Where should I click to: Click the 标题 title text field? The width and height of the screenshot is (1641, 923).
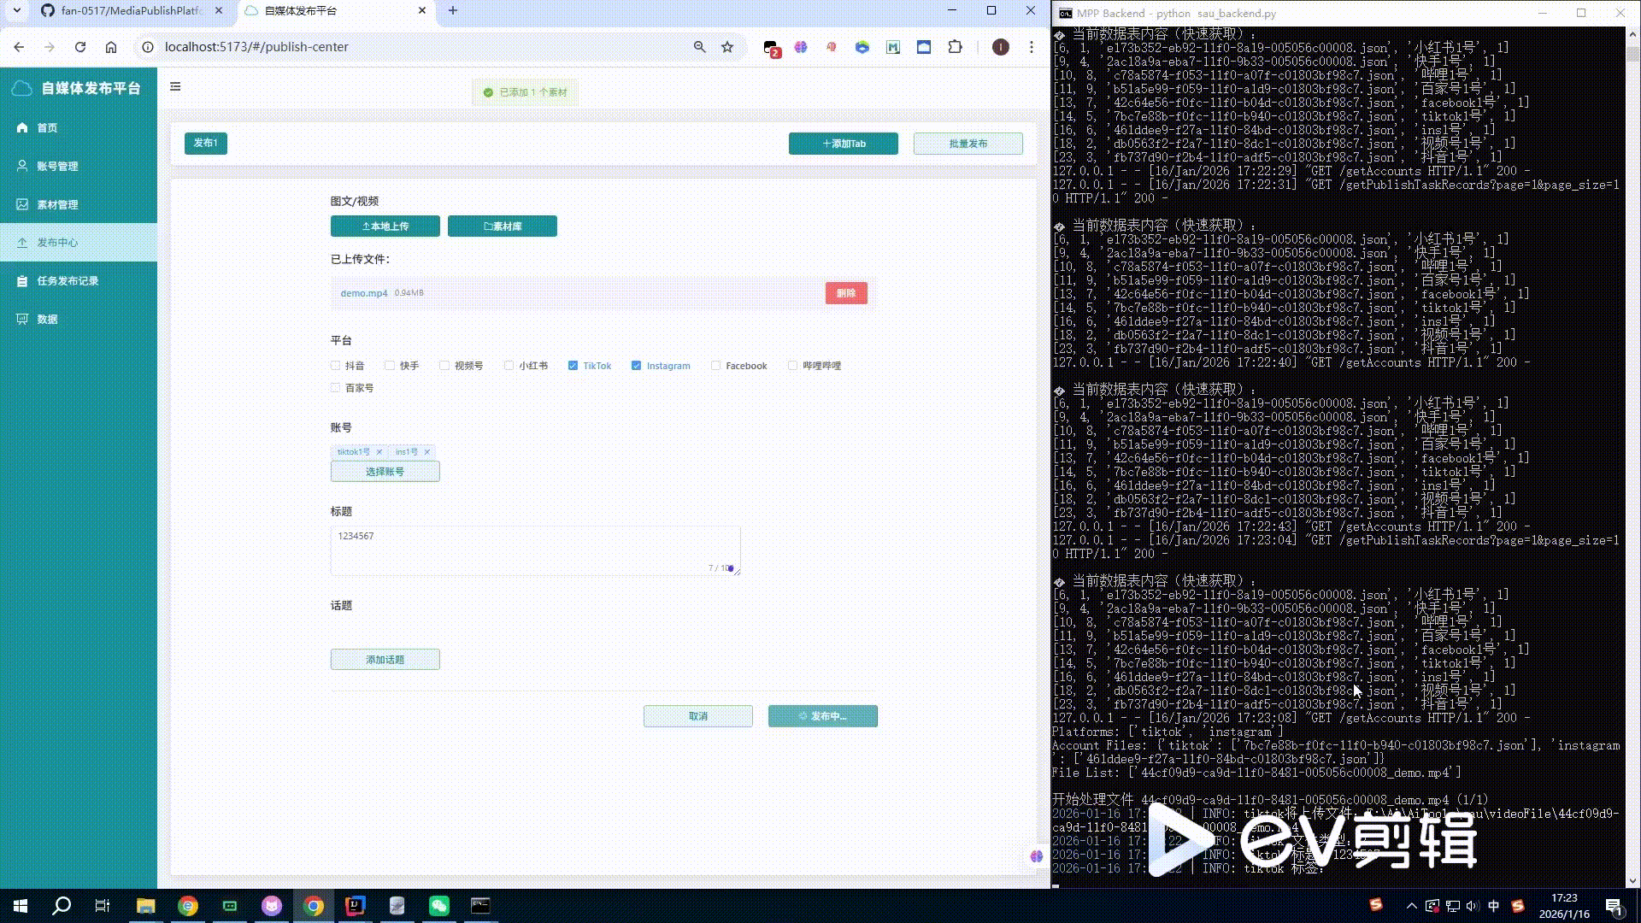[535, 550]
